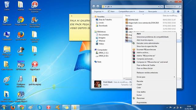Switch to HyperCam on the taskbar
This screenshot has height=110, width=196.
(x=48, y=107)
